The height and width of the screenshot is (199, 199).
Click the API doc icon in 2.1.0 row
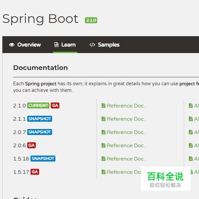click(x=191, y=106)
